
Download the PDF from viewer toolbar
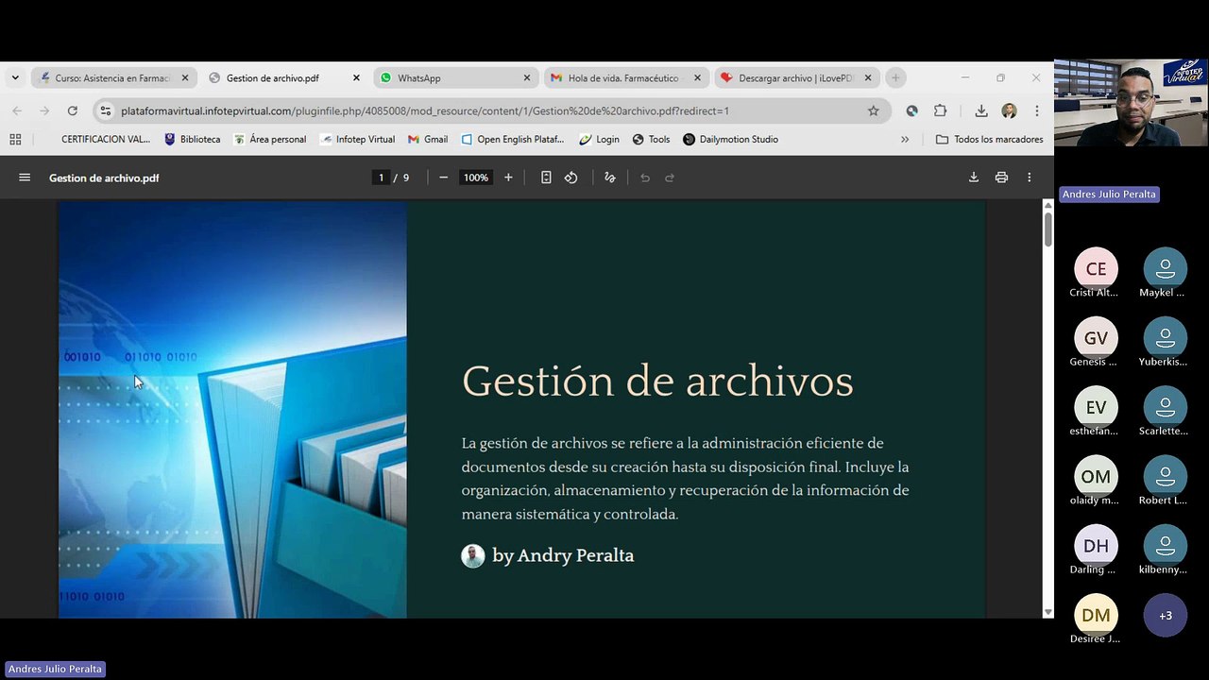click(x=974, y=178)
